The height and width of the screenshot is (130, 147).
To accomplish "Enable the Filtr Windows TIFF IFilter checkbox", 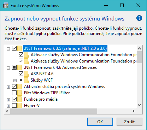I will coord(14,93).
